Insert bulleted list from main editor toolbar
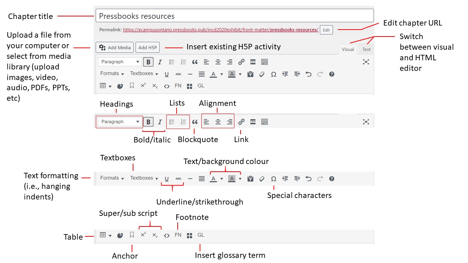468x263 pixels. [x=171, y=62]
